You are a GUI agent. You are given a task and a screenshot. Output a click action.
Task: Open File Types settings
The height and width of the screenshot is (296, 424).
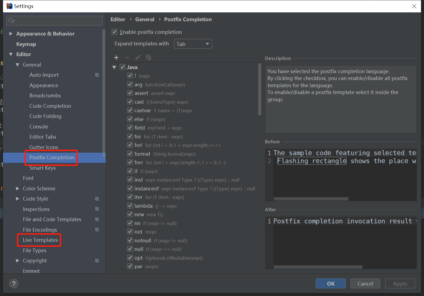[34, 250]
